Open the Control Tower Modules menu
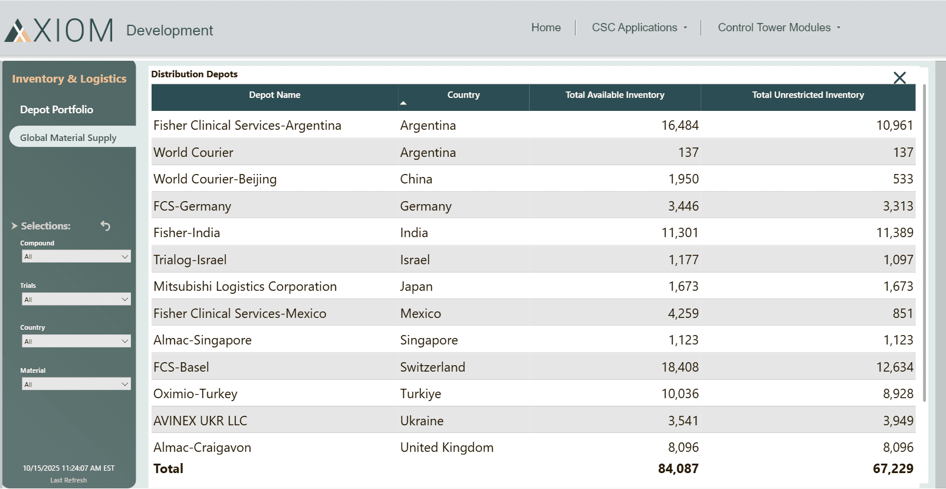The height and width of the screenshot is (489, 946). coord(779,28)
